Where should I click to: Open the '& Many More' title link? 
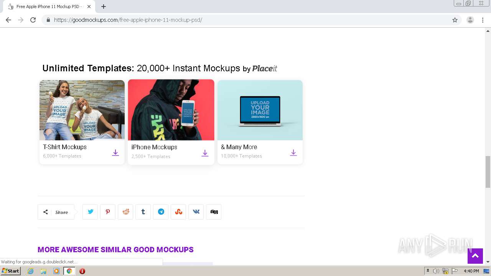point(239,147)
